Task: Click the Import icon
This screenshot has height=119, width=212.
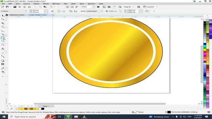Action: pyautogui.click(x=67, y=7)
